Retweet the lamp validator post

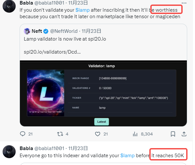point(60,134)
